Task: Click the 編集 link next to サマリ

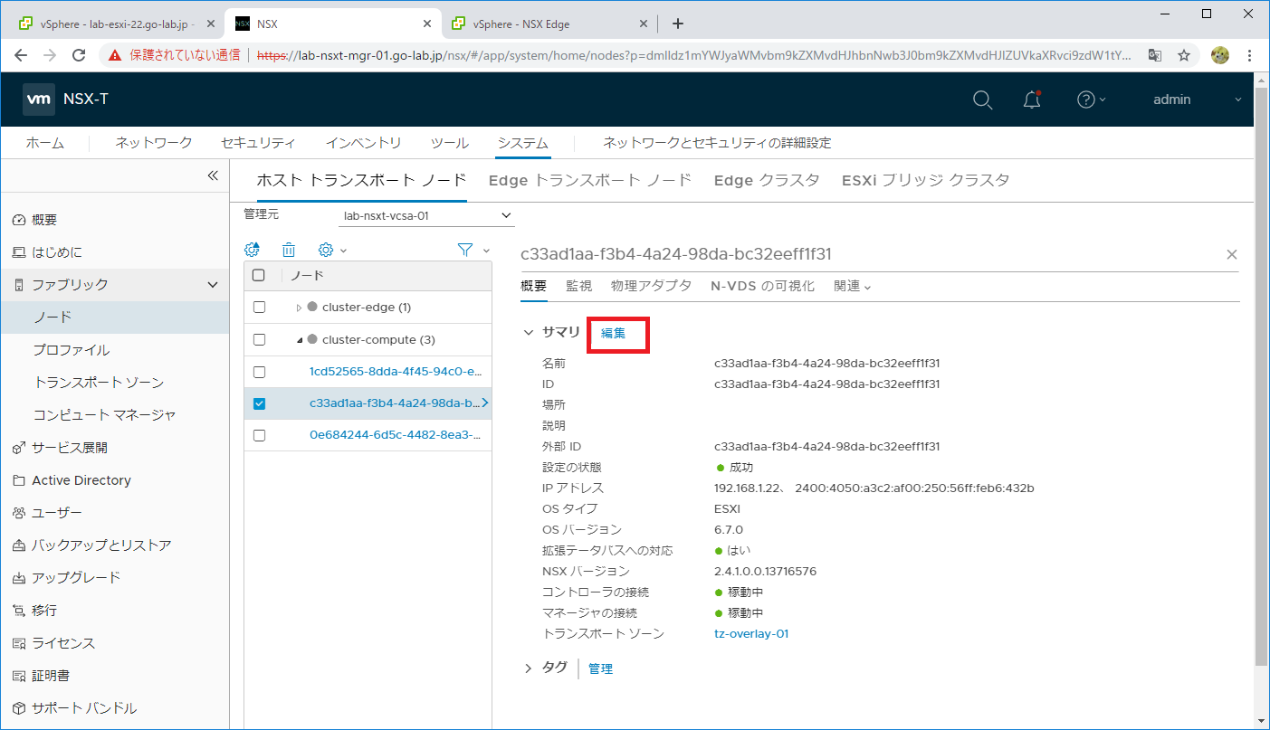Action: point(614,333)
